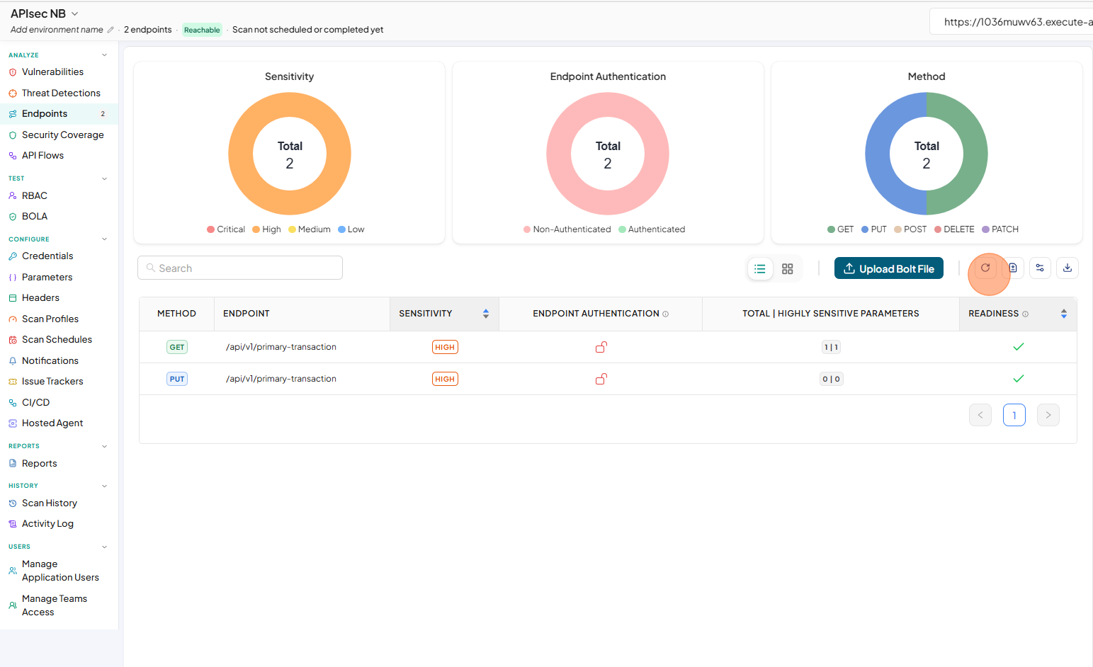Click the next page arrow button
The image size is (1093, 667).
[1048, 415]
